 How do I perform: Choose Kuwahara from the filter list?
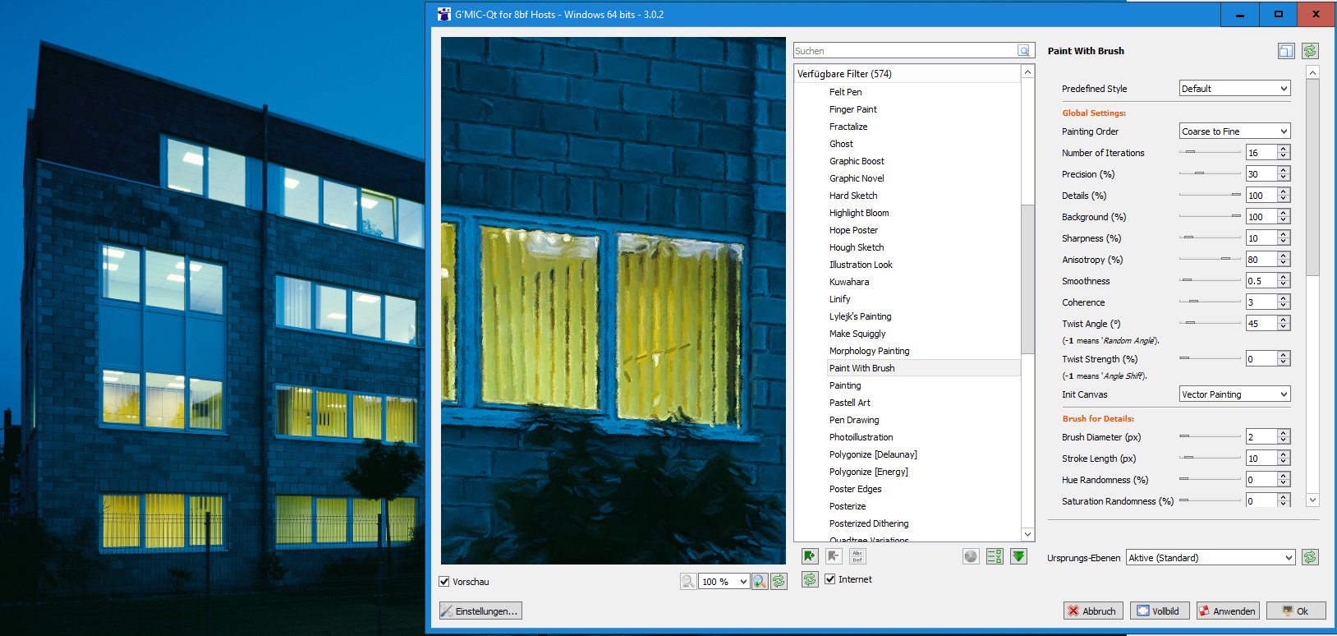(x=848, y=282)
